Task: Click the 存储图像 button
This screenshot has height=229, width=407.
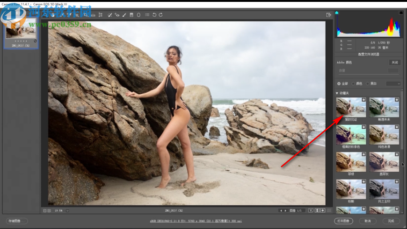Action: (x=17, y=221)
